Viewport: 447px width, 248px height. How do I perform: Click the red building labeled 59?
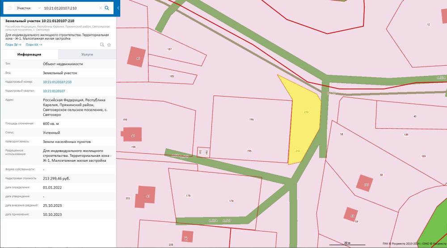[351, 214]
